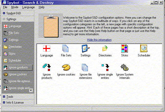Open the Skins color palette icon in the main pane
165x112 pixels.
(x=125, y=48)
